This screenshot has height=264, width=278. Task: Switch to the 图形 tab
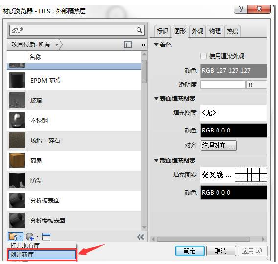click(180, 31)
